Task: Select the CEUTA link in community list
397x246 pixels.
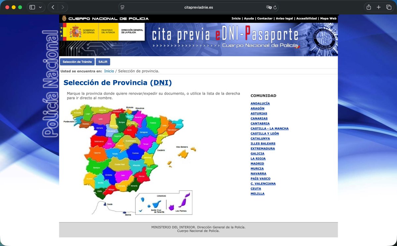Action: pyautogui.click(x=256, y=189)
